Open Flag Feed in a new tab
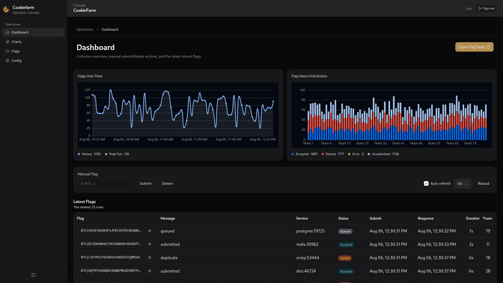The height and width of the screenshot is (283, 503). 474,47
